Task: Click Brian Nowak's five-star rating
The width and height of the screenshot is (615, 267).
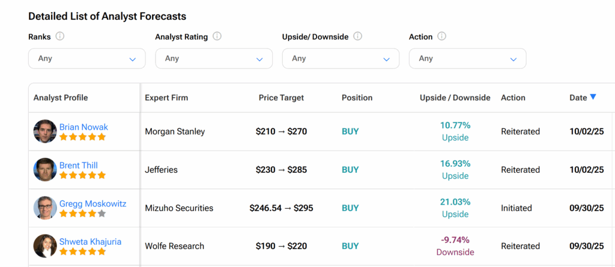Action: tap(82, 137)
